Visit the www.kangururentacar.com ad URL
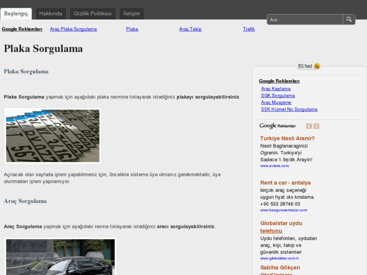This screenshot has height=275, width=367. tap(284, 210)
